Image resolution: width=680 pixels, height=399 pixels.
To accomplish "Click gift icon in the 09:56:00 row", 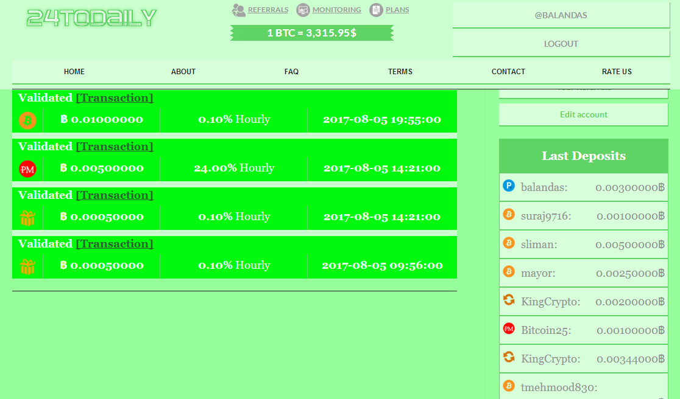I will click(x=27, y=266).
